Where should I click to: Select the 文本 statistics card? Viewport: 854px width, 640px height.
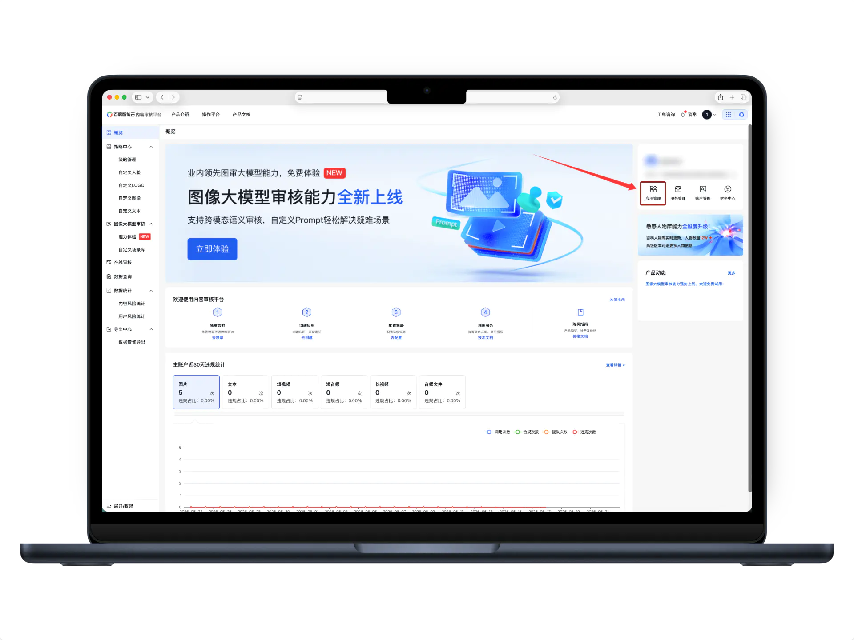(x=246, y=392)
